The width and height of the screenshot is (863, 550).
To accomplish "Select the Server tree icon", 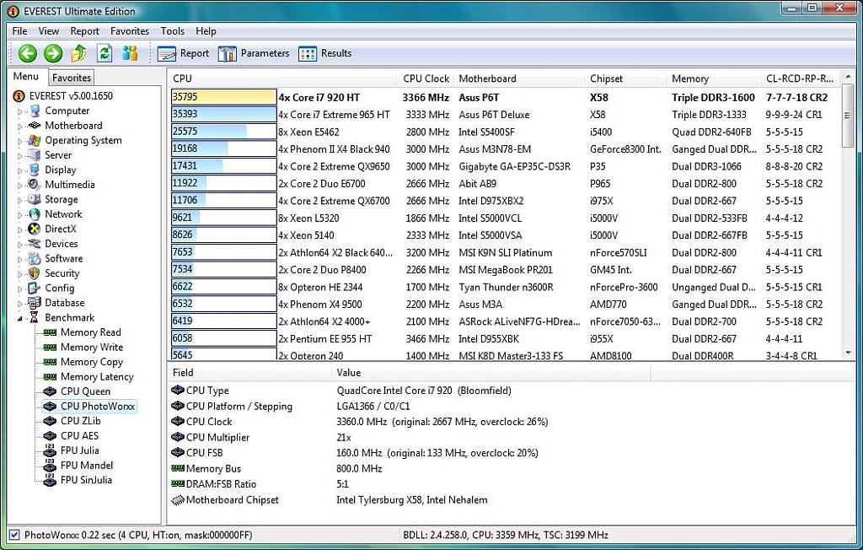I will (35, 155).
